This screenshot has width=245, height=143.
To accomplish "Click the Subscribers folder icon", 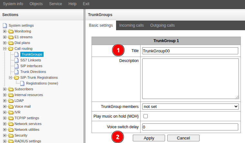I will click(x=11, y=89).
